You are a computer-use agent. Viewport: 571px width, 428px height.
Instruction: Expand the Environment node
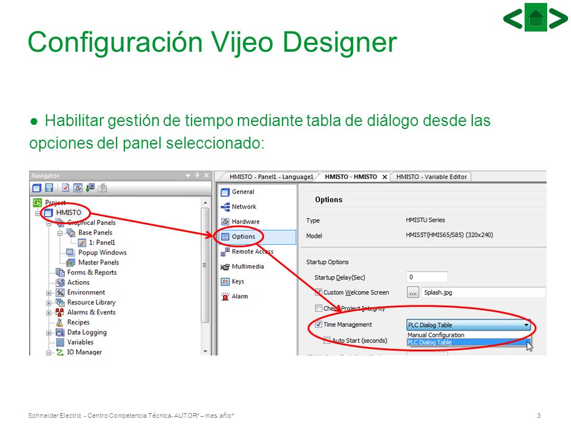click(49, 293)
